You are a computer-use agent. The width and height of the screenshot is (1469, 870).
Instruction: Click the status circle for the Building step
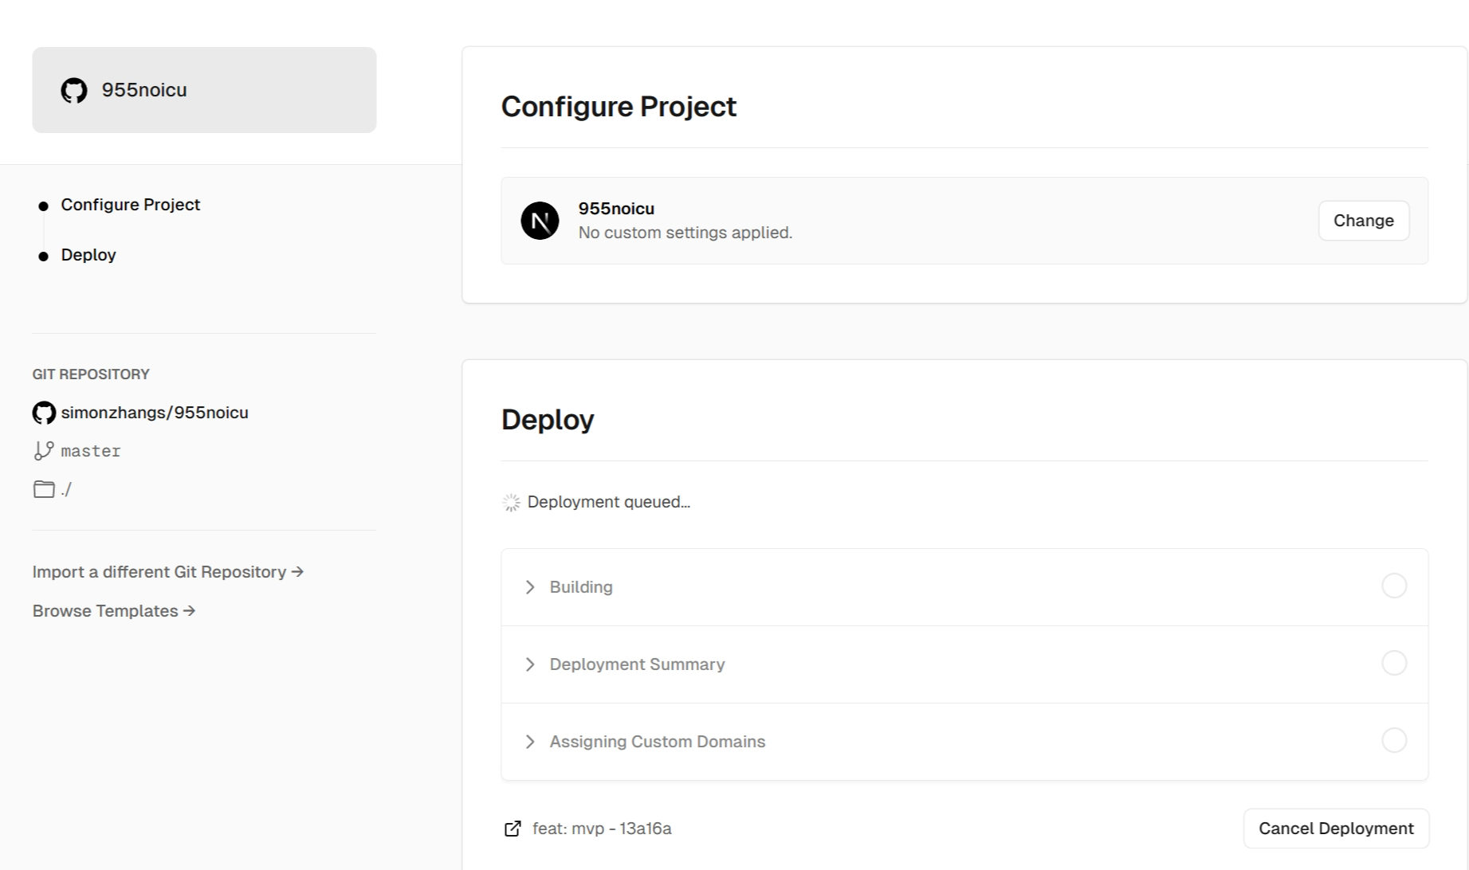coord(1394,586)
